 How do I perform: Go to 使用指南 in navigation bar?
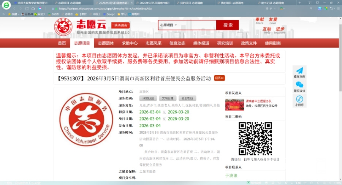pyautogui.click(x=273, y=43)
